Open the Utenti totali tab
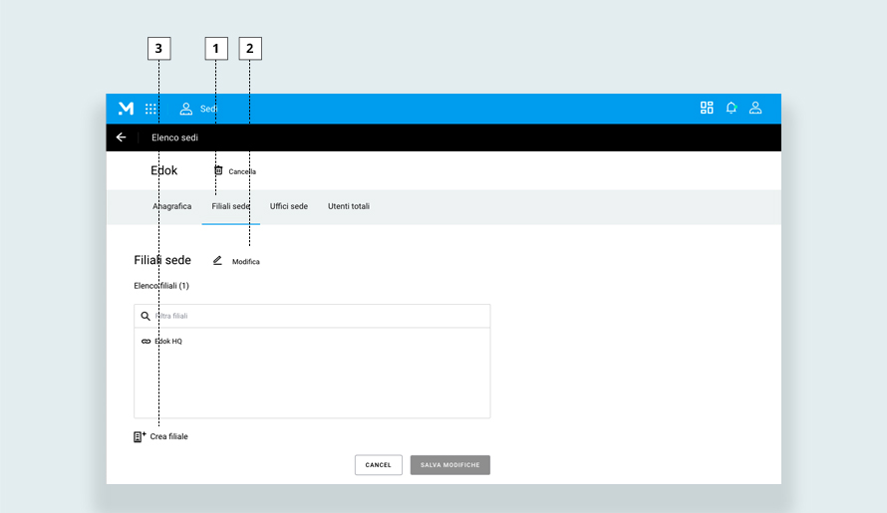887x513 pixels. [349, 206]
